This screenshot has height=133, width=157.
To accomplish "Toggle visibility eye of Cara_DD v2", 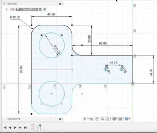I will [x=13, y=9].
